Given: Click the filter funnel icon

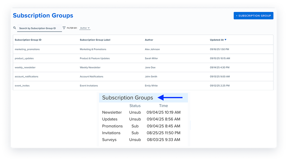Looking at the screenshot, I should [x=64, y=28].
